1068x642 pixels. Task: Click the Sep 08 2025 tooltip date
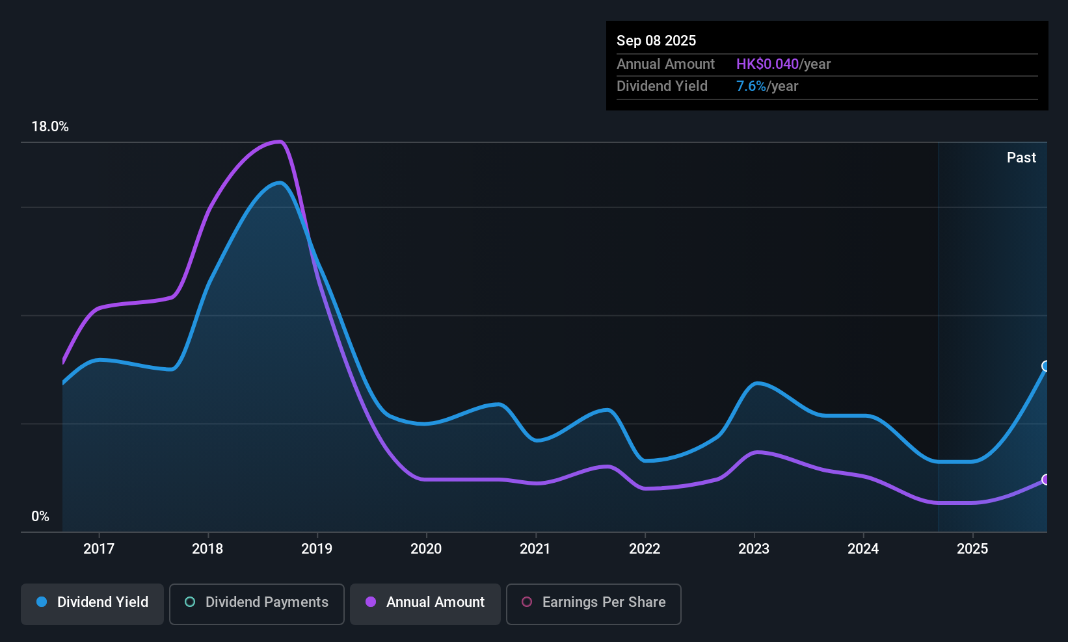tap(656, 41)
